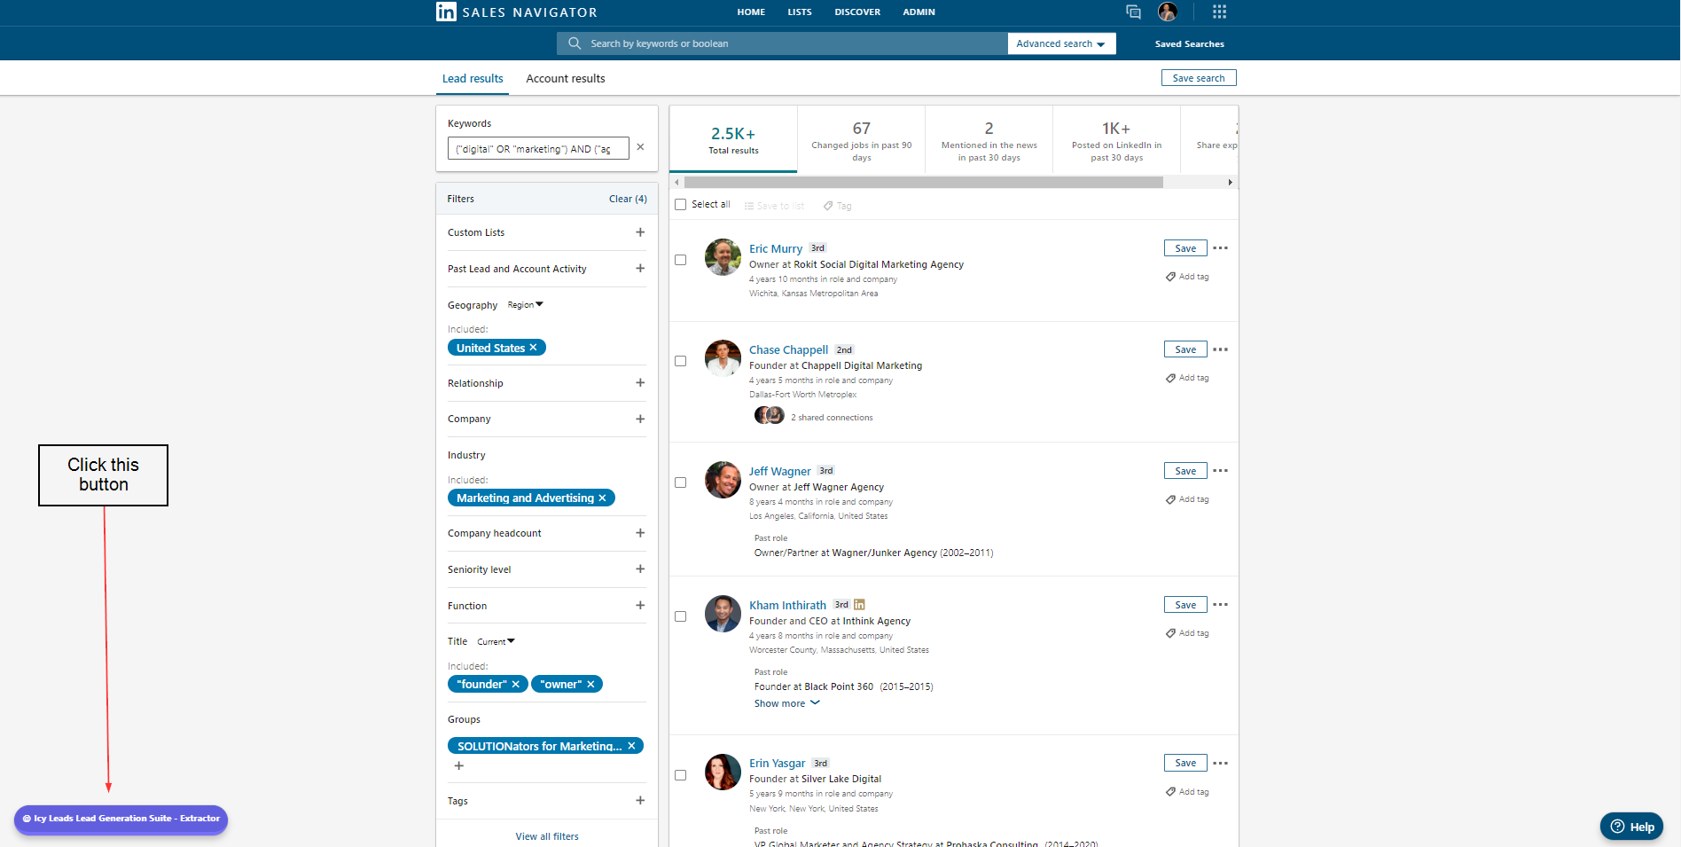Select Chase Chappell's checkbox

681,361
